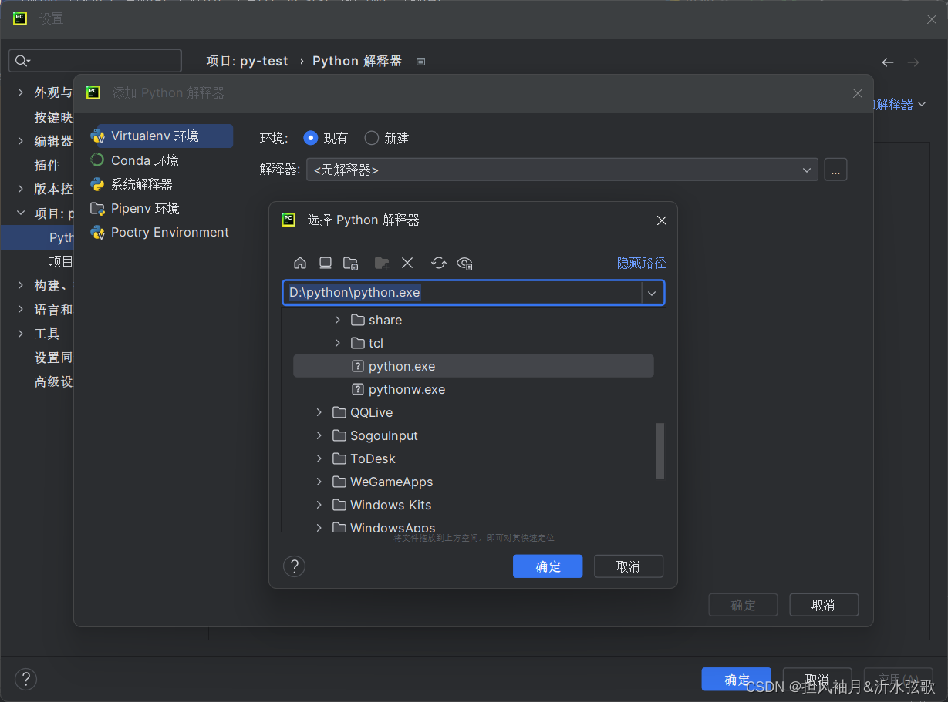Screen dimensions: 948x702
Task: Select Windows Kits folder row
Action: pos(474,505)
